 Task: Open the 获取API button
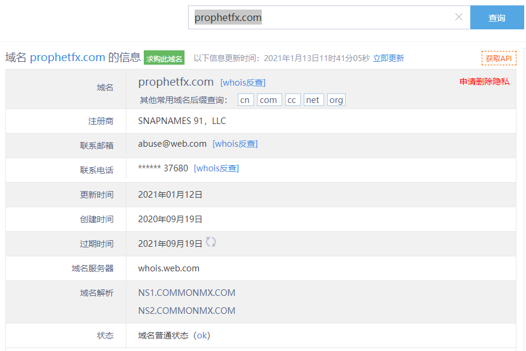[x=498, y=58]
